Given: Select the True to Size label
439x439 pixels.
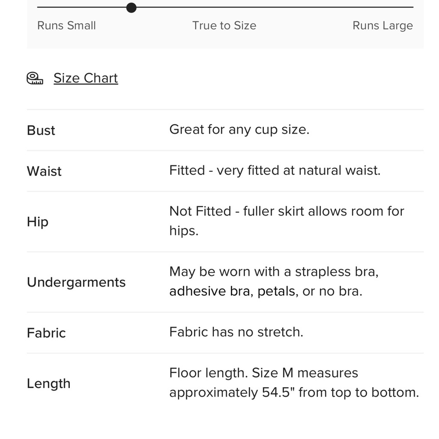Looking at the screenshot, I should [224, 25].
